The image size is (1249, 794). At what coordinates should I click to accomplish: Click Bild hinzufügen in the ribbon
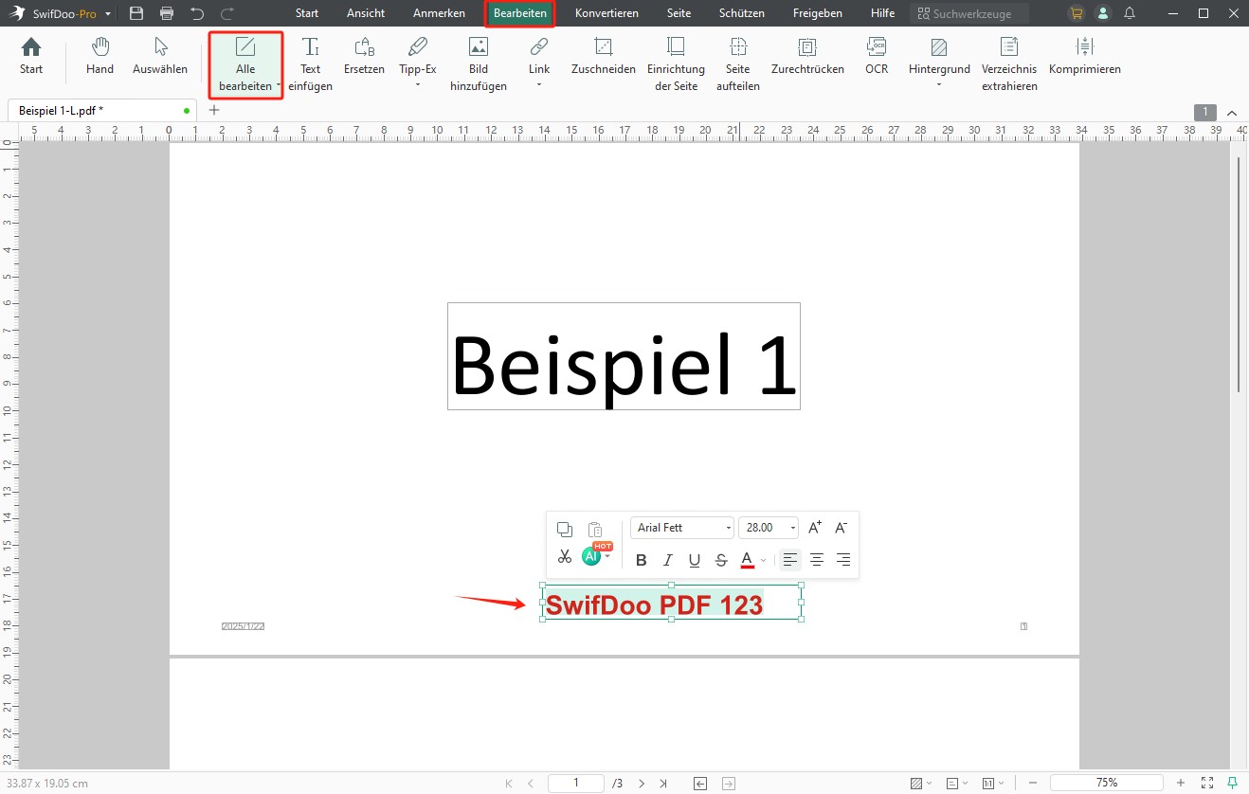coord(479,64)
